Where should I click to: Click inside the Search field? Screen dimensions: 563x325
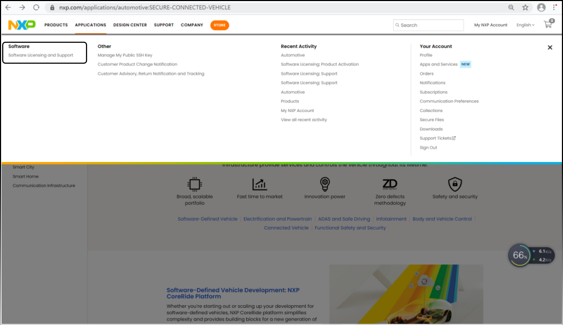coord(431,25)
